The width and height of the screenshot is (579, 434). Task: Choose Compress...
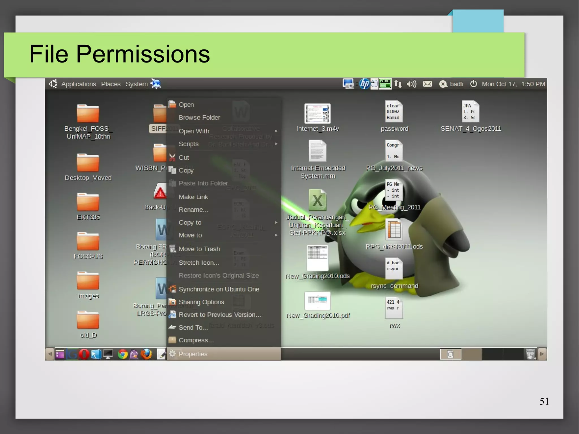224,340
